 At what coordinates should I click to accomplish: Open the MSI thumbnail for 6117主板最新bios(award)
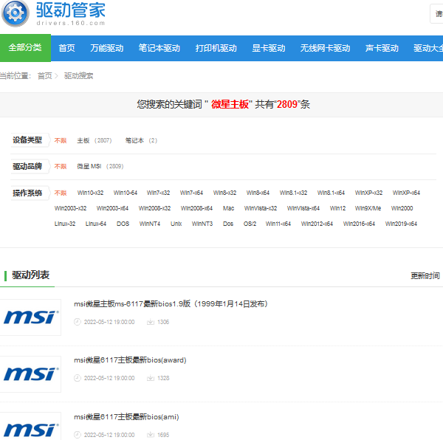(30, 374)
